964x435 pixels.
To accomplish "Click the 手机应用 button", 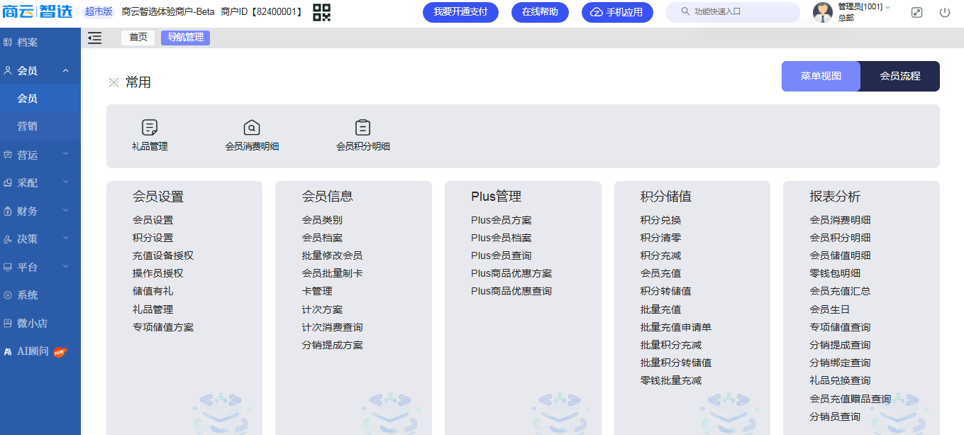I will pos(617,12).
